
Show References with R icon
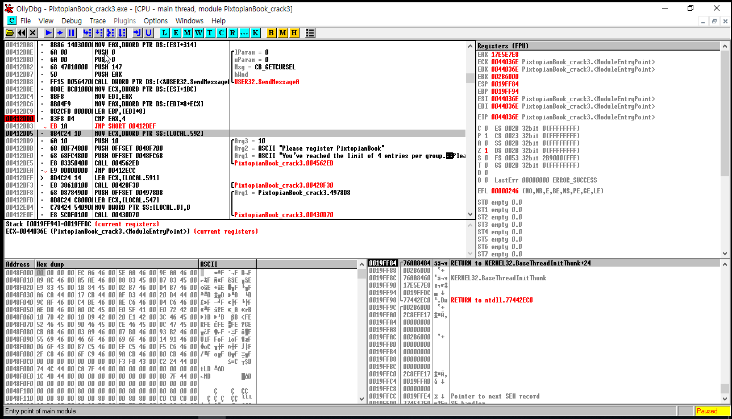point(233,33)
